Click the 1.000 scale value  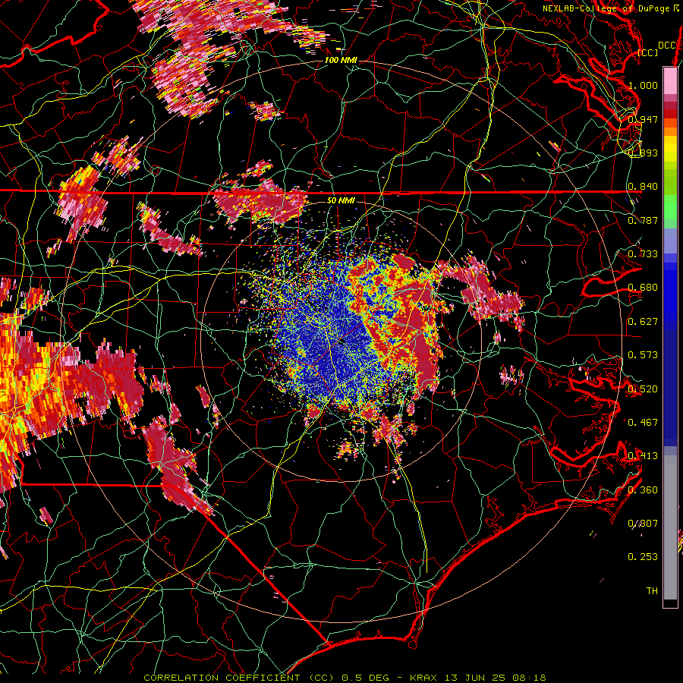pyautogui.click(x=643, y=85)
